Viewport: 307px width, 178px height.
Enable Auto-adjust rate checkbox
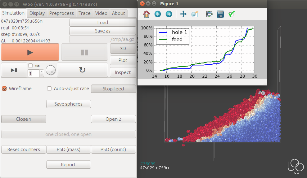coord(49,89)
